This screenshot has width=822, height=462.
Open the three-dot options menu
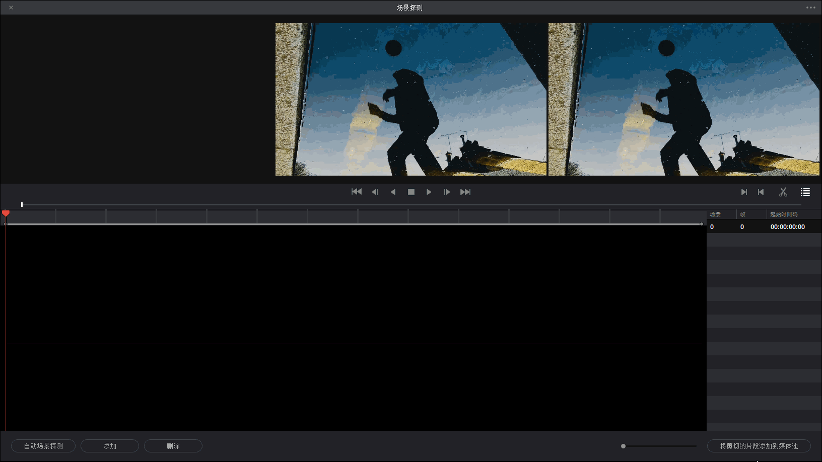[810, 8]
